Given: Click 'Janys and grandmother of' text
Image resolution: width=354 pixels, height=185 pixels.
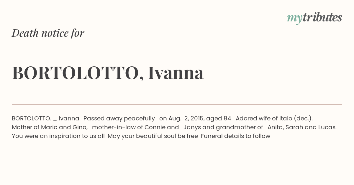Looking at the screenshot, I should 223,127.
